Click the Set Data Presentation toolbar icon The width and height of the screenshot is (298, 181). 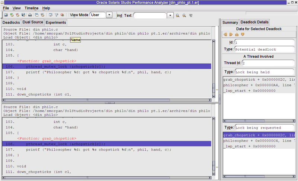pos(51,15)
